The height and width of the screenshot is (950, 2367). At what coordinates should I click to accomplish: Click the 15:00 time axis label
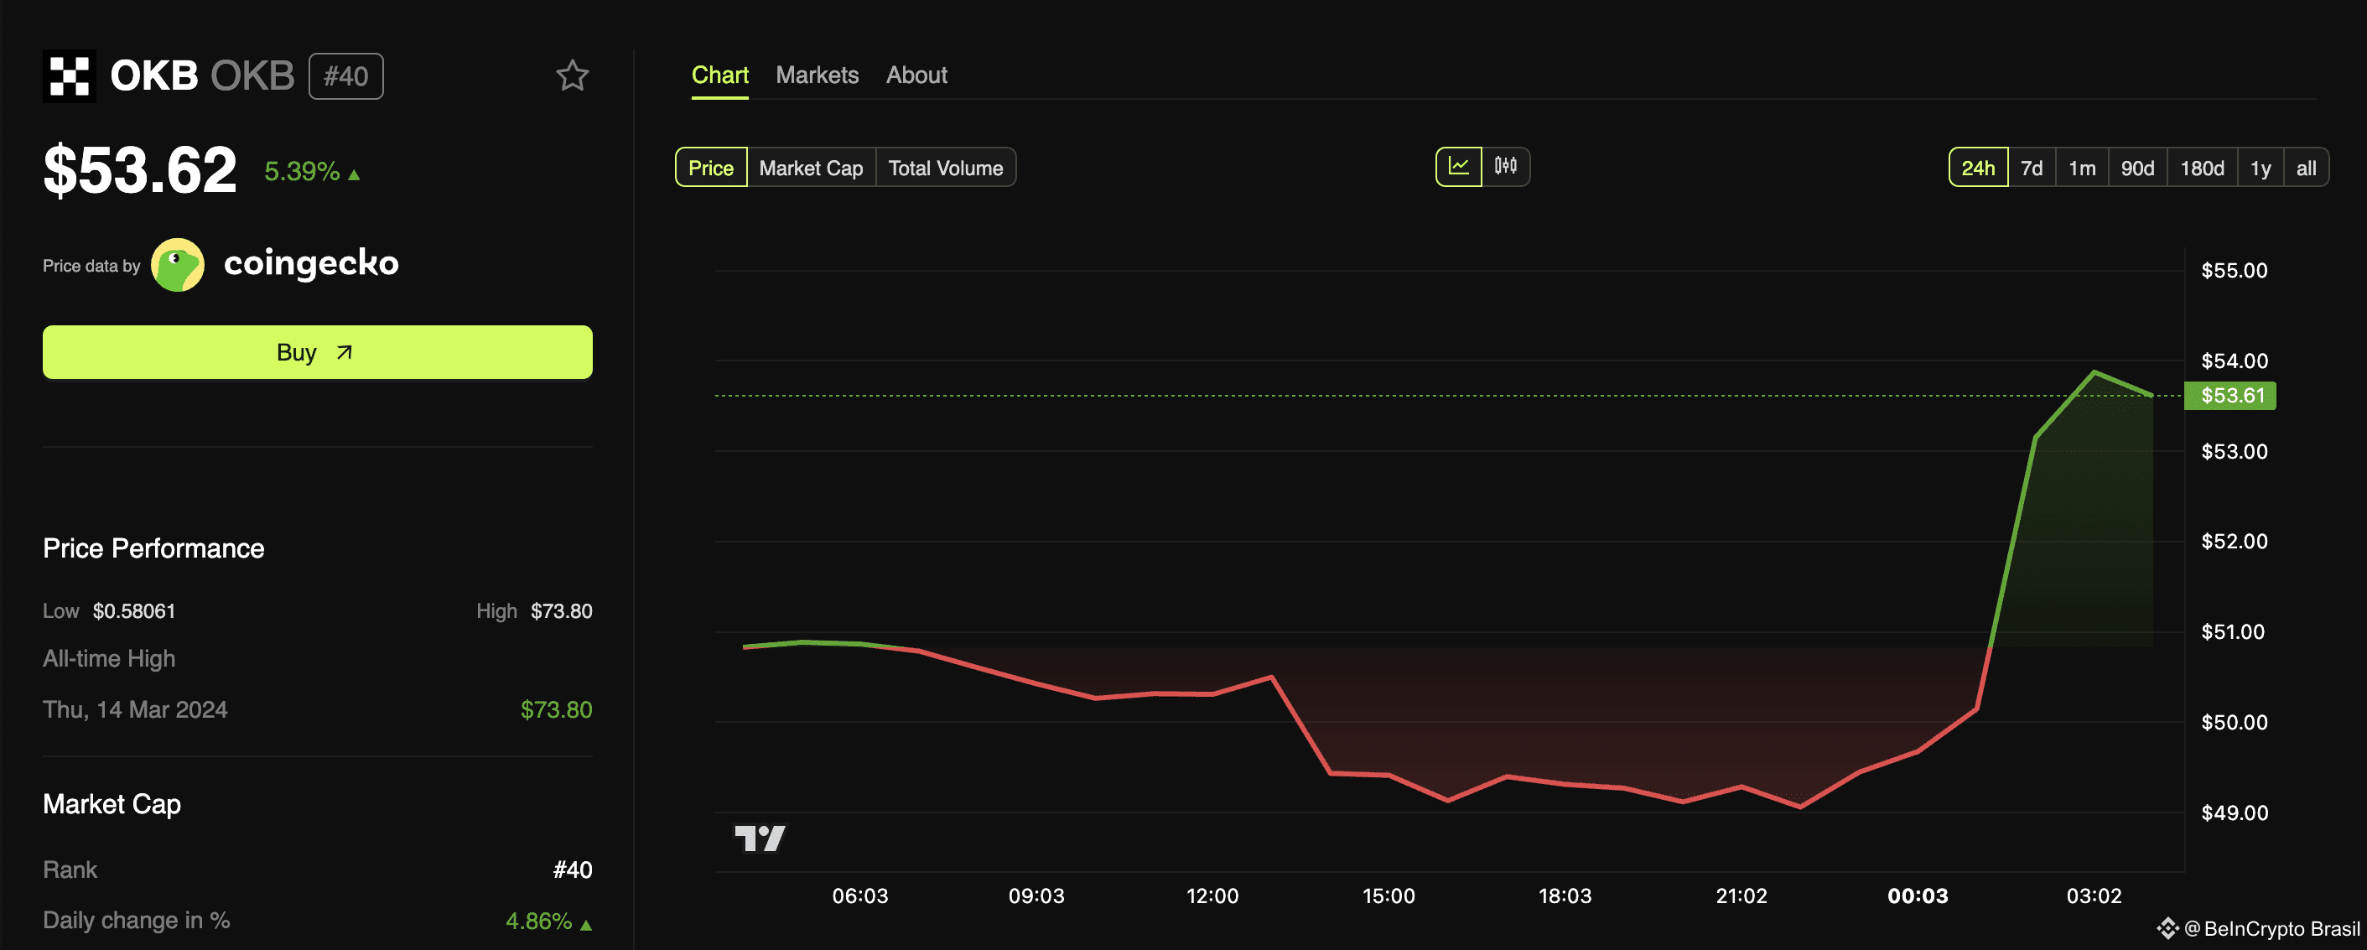[x=1389, y=895]
